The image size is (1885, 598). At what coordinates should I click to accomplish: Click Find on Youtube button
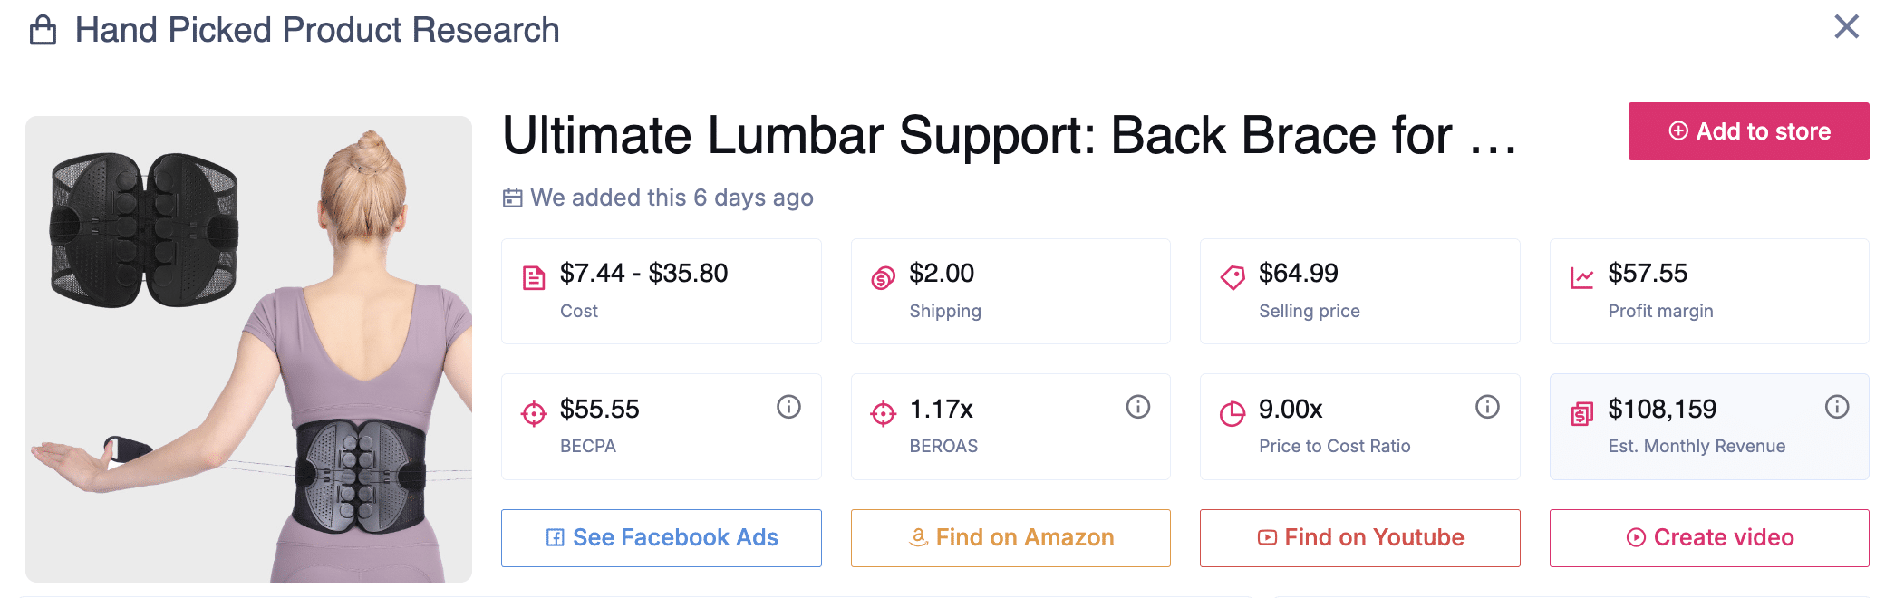[1359, 538]
